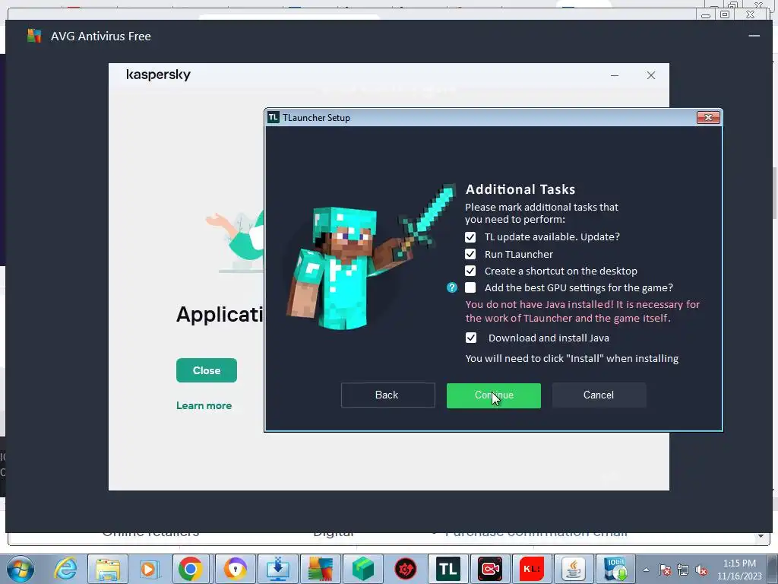Minimize the Kaspersky window
The image size is (778, 584).
pyautogui.click(x=615, y=75)
